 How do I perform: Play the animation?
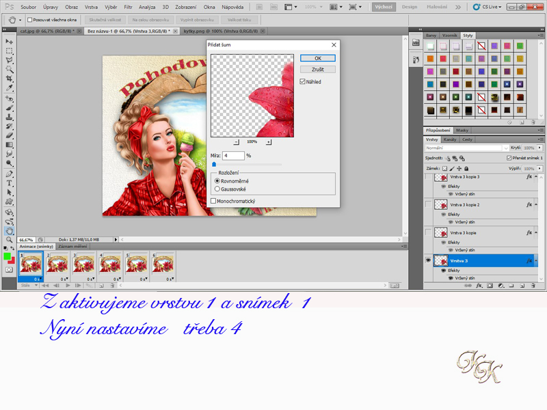click(x=68, y=285)
